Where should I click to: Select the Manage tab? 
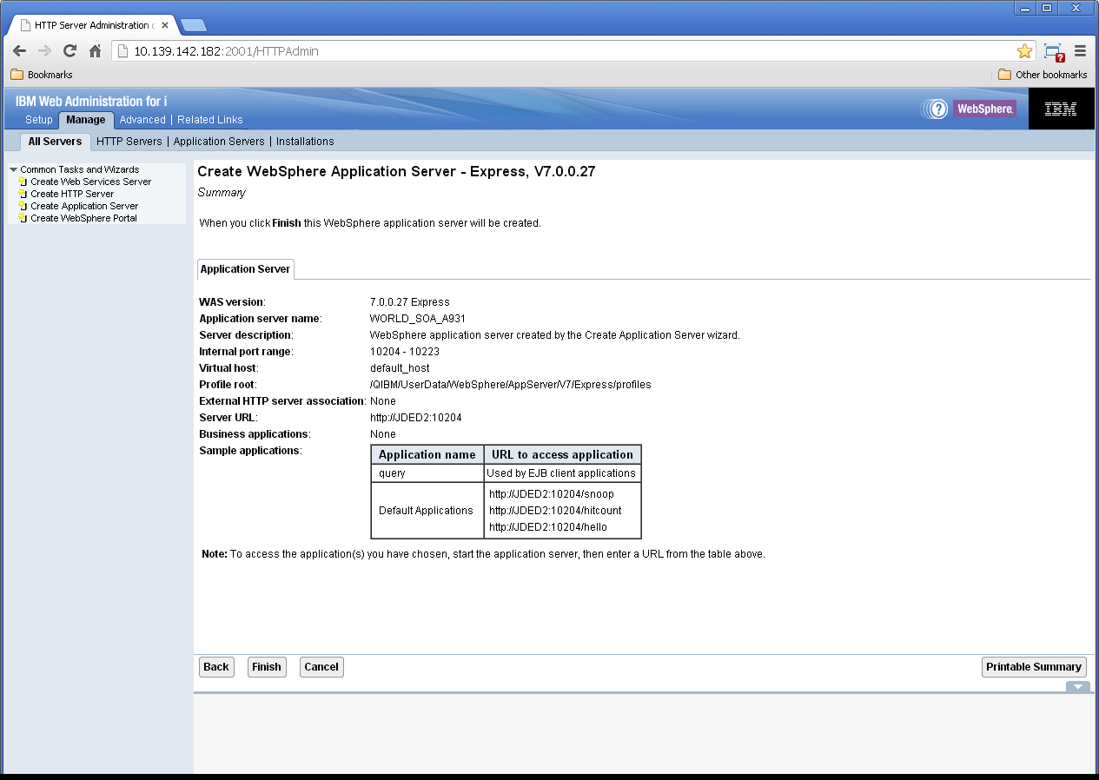pos(86,120)
